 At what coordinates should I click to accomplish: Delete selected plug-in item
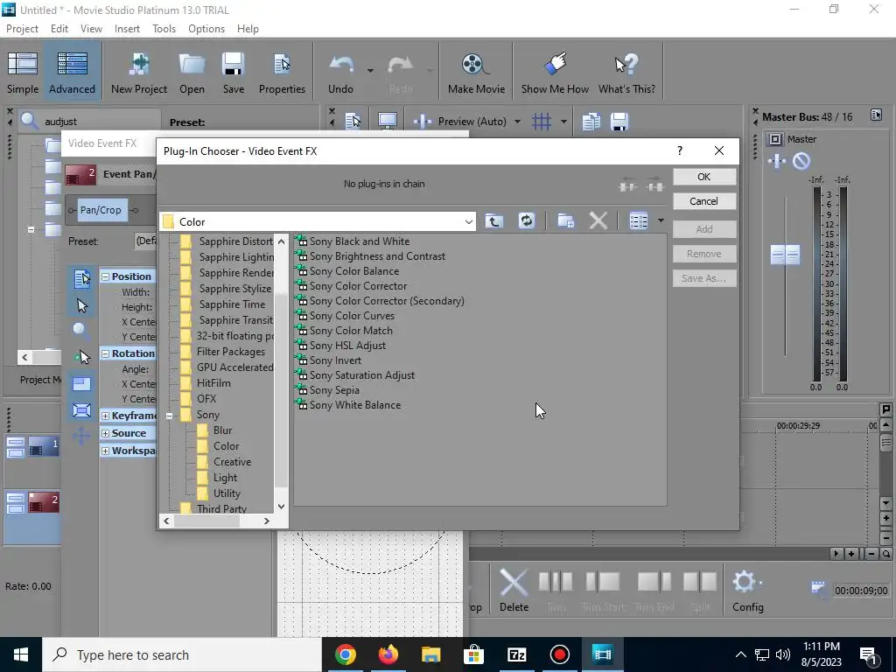(598, 221)
